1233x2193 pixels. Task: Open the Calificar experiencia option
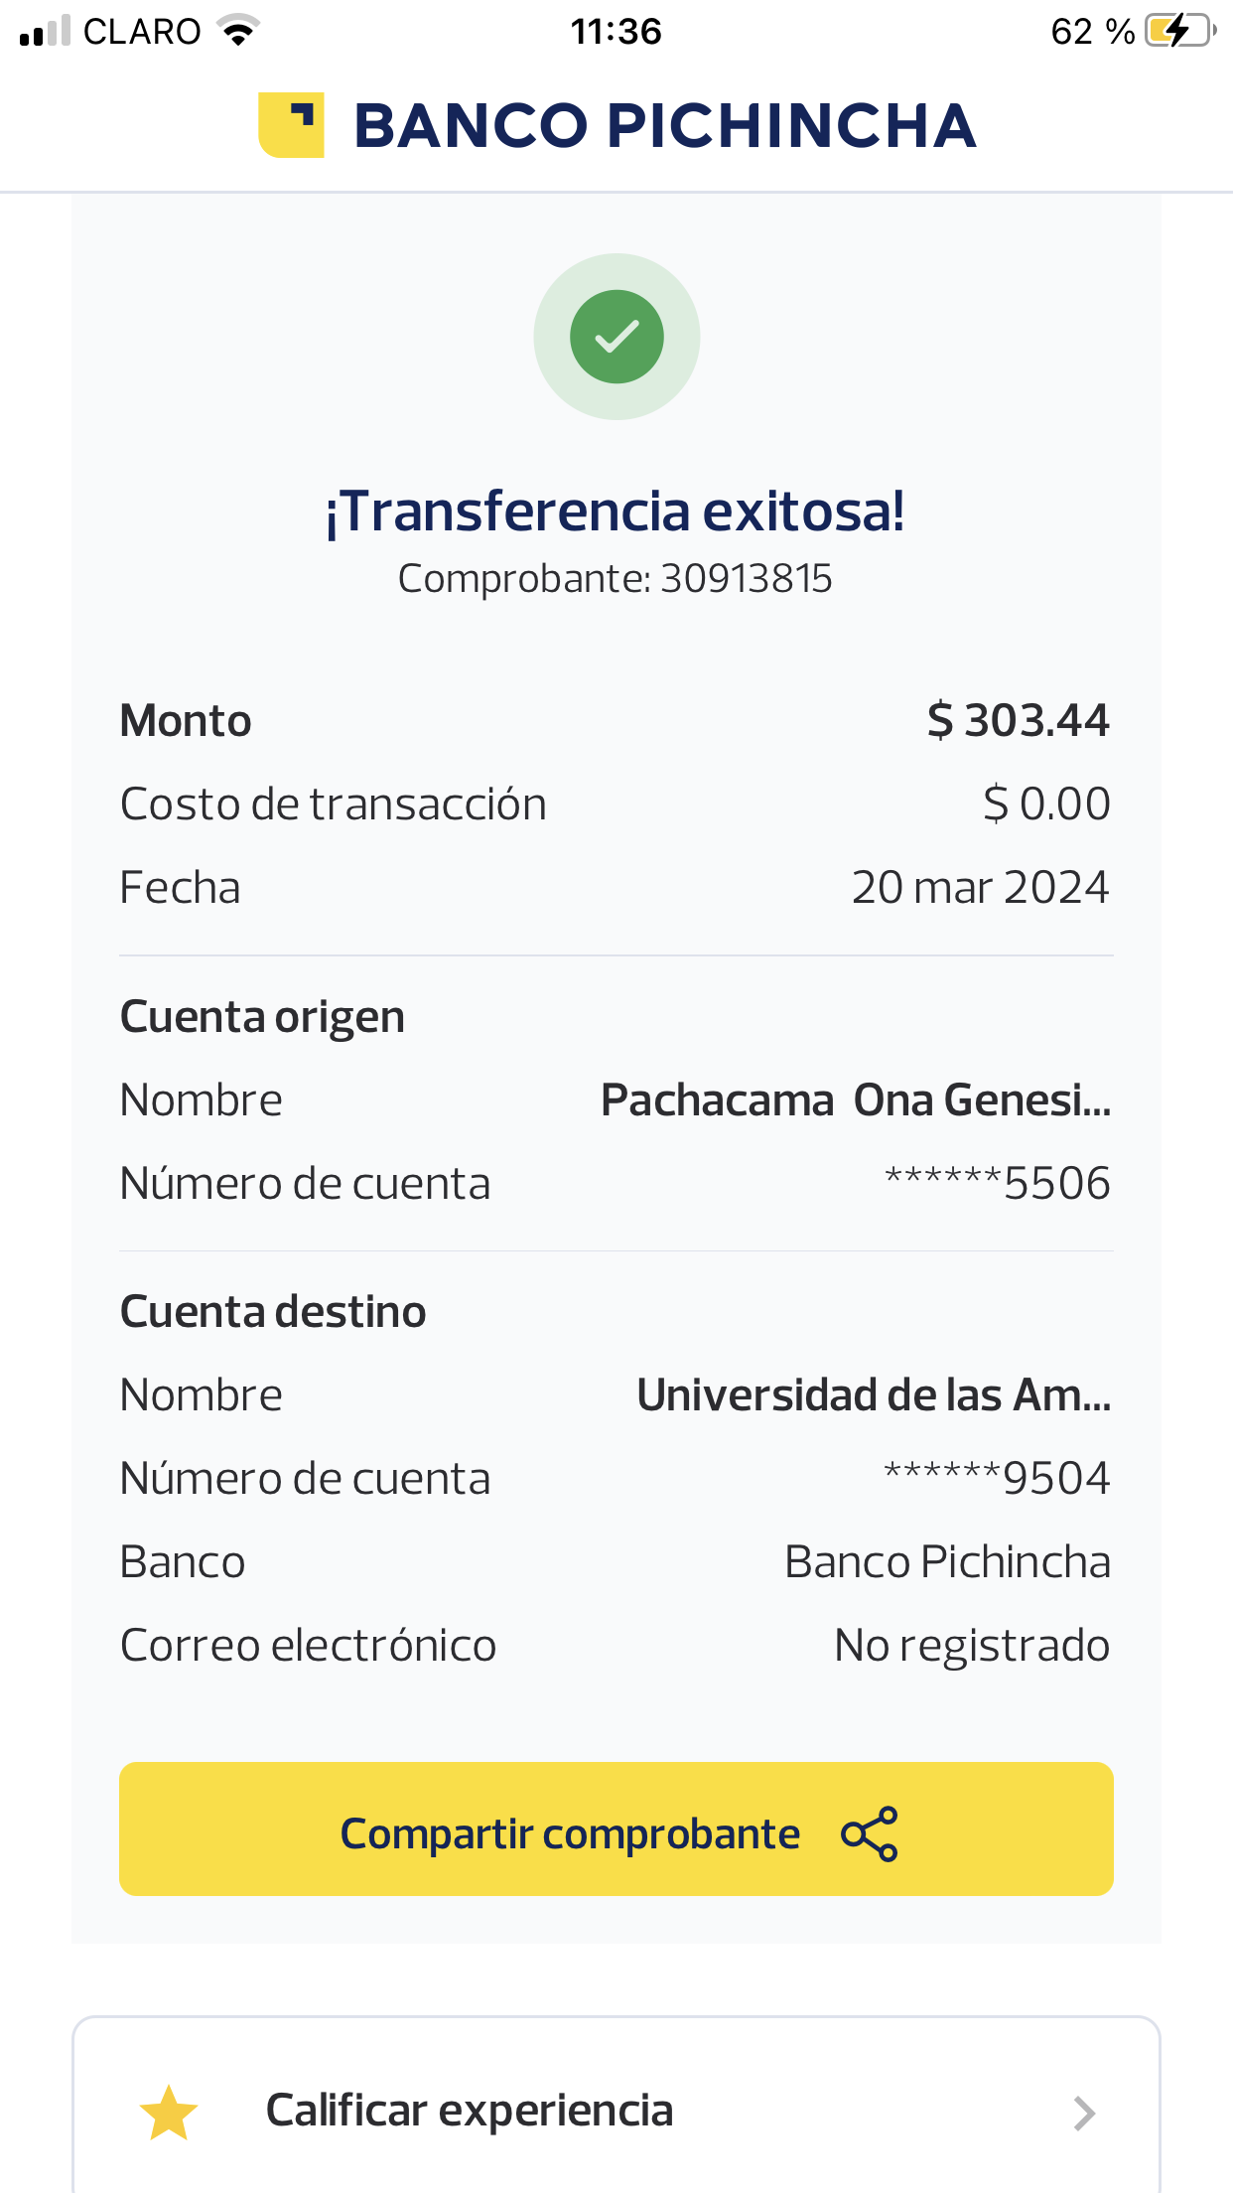coord(470,2111)
